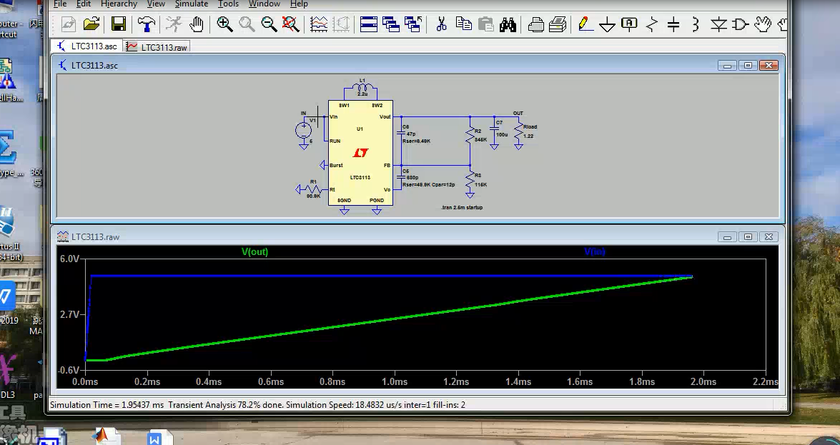Image resolution: width=840 pixels, height=445 pixels.
Task: Click the Cut scissors icon
Action: tap(441, 24)
